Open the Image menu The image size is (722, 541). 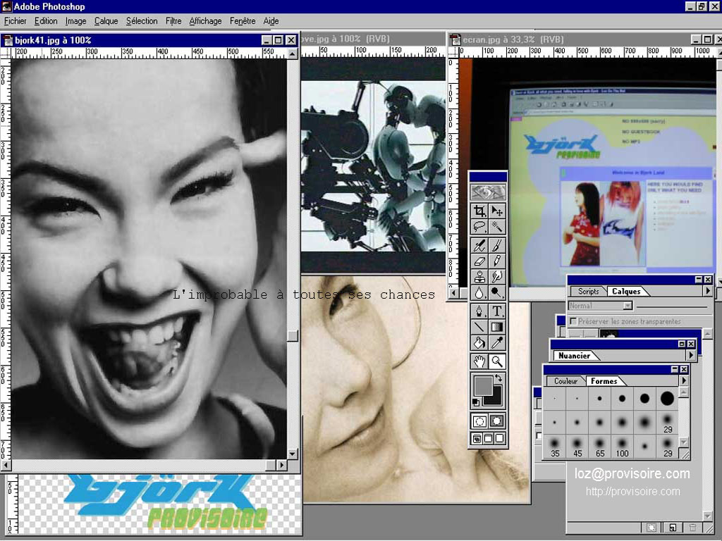(x=75, y=21)
